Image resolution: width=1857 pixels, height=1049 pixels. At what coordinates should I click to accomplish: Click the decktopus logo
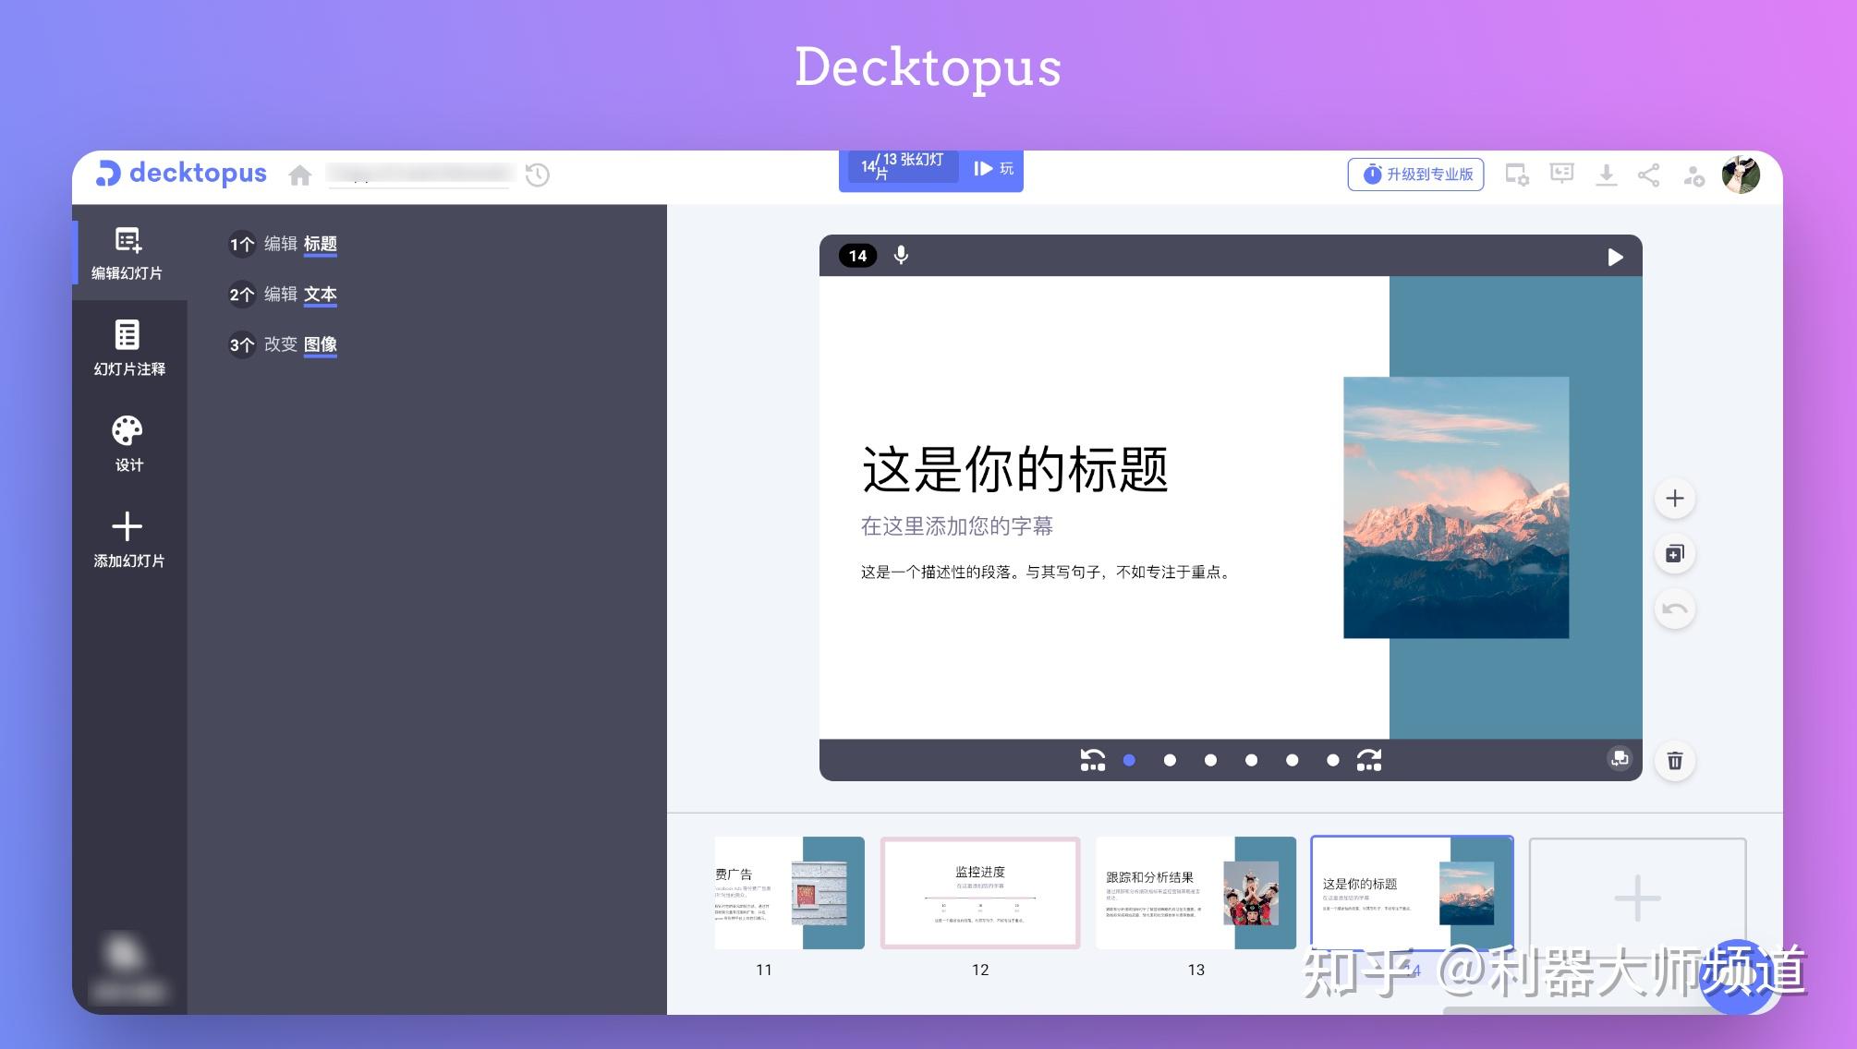click(181, 174)
